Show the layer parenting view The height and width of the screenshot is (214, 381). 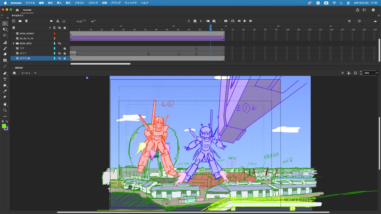click(58, 21)
